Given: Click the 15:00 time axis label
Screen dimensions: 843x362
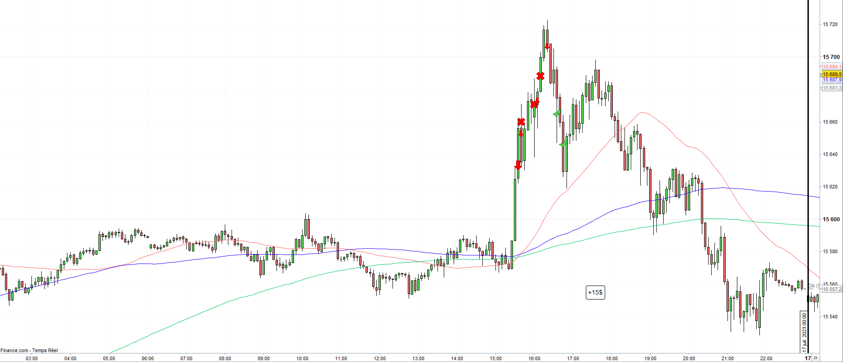Looking at the screenshot, I should coord(495,358).
